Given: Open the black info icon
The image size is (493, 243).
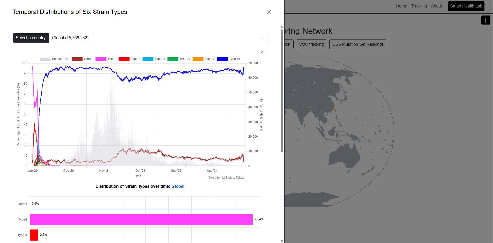Looking at the screenshot, I should 486,20.
